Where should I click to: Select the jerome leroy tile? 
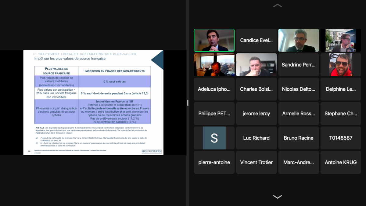[256, 114]
